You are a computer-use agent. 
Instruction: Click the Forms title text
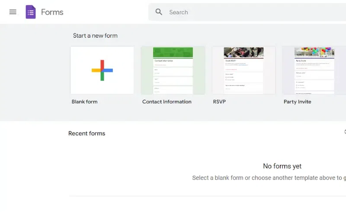click(52, 12)
